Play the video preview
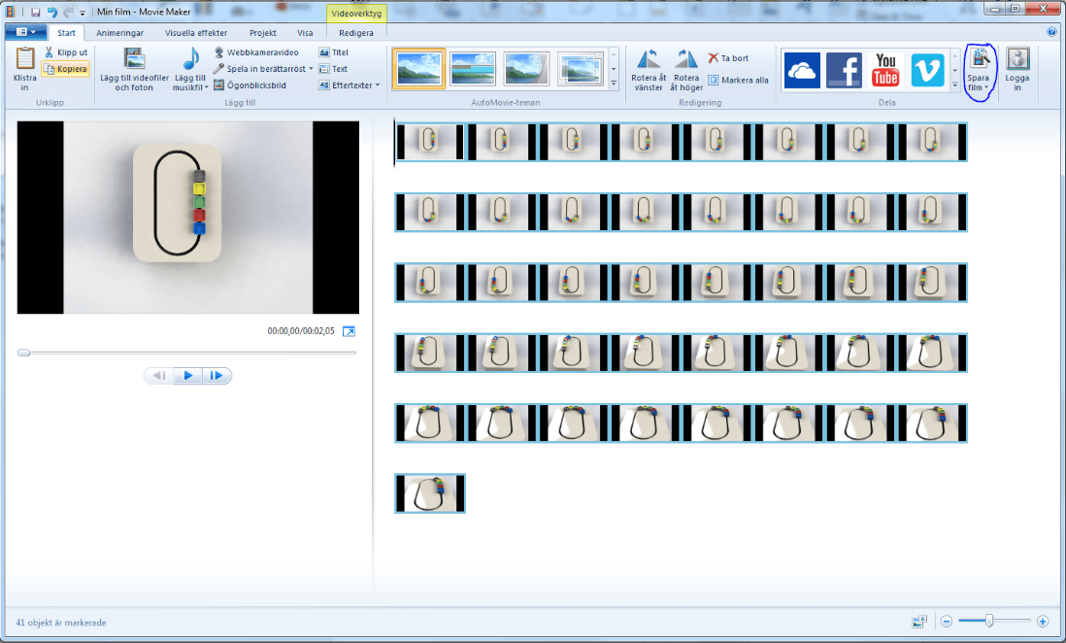The image size is (1066, 643). (x=187, y=375)
